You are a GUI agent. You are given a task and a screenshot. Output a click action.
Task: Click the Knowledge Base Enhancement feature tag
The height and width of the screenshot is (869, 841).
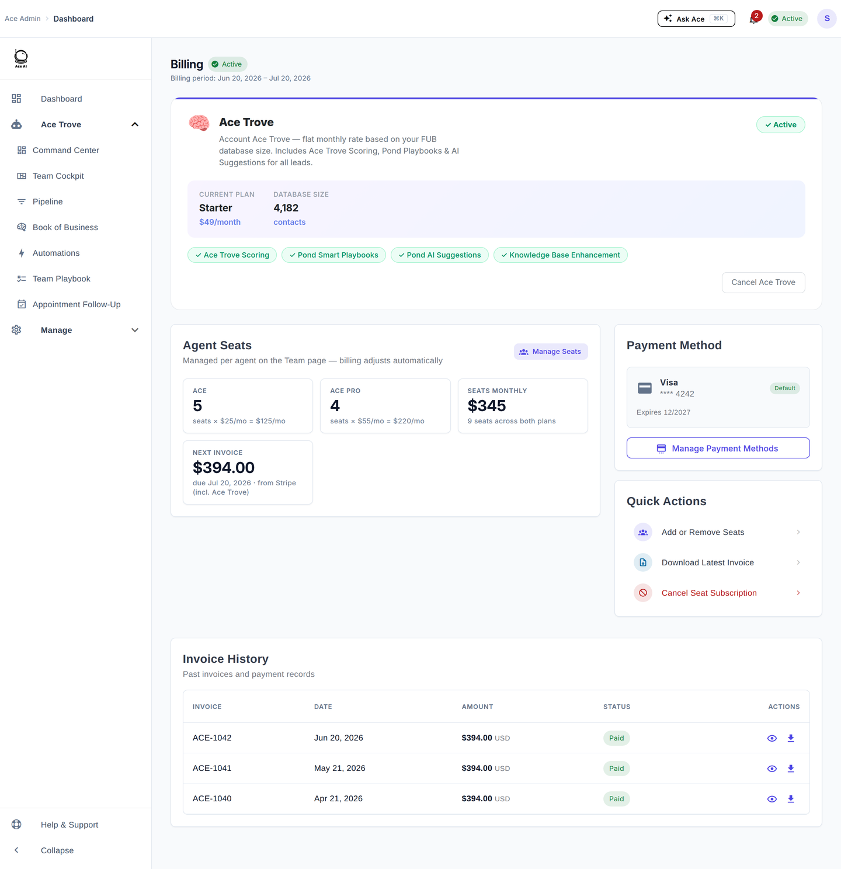tap(561, 255)
